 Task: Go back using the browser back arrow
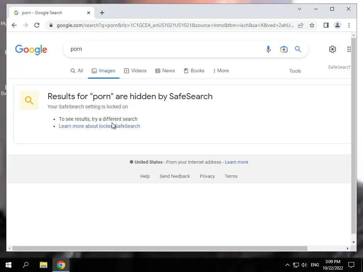pos(14,25)
